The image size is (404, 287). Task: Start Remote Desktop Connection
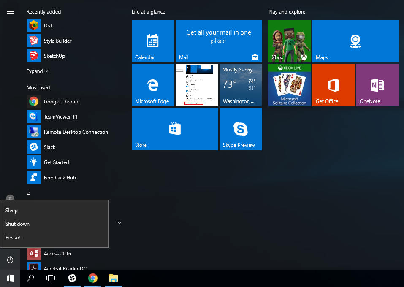(68, 132)
